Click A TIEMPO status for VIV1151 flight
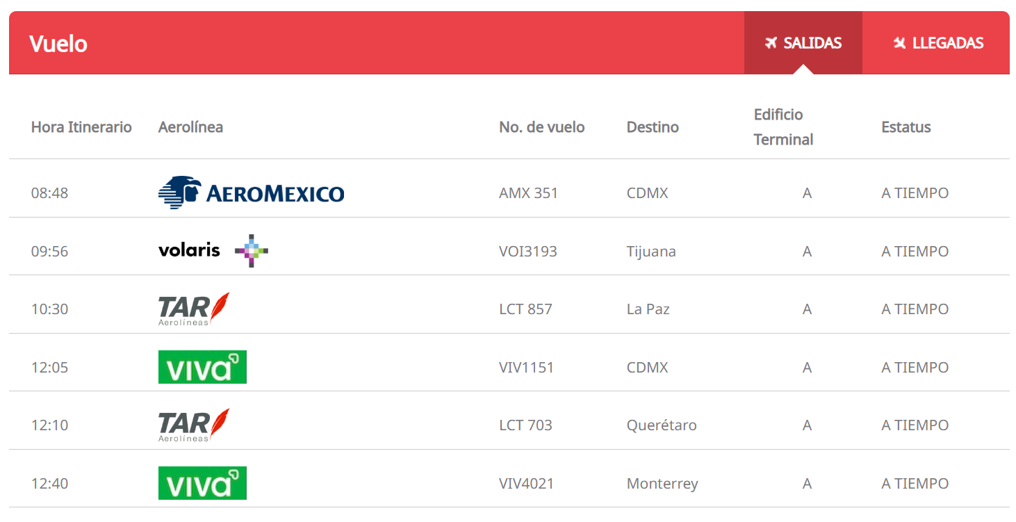Viewport: 1016px width, 522px height. coord(915,368)
